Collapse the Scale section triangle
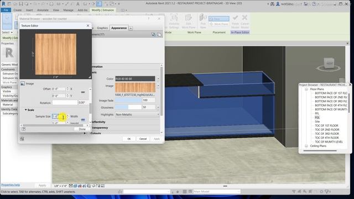Viewport: 354px width, 199px height. 26,109
